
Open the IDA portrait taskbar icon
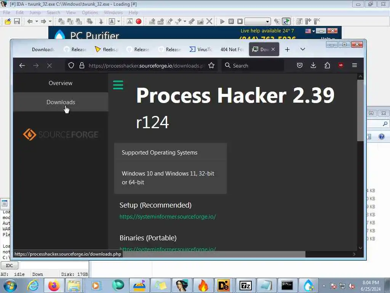point(182,285)
